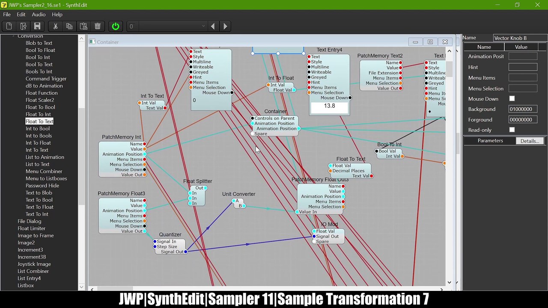Click the Open file toolbar icon

point(23,27)
